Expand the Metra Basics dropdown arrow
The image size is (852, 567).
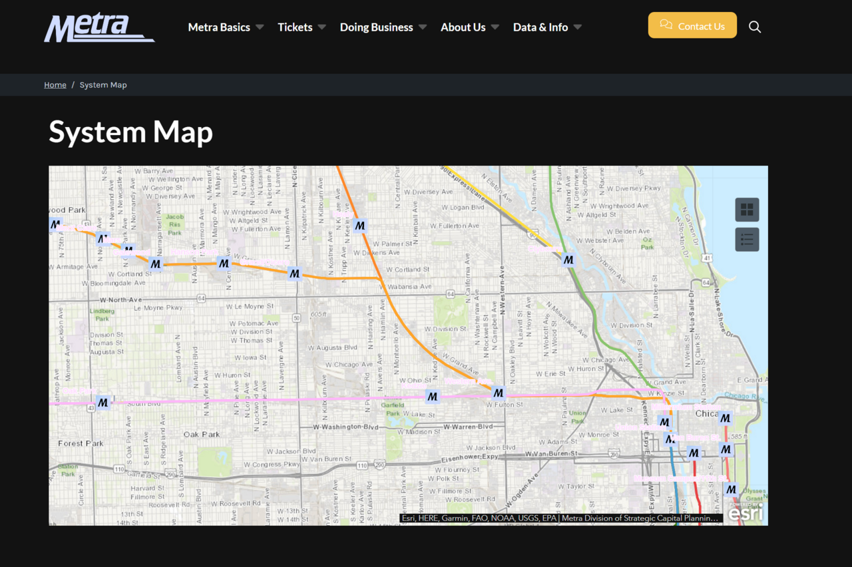pos(260,27)
